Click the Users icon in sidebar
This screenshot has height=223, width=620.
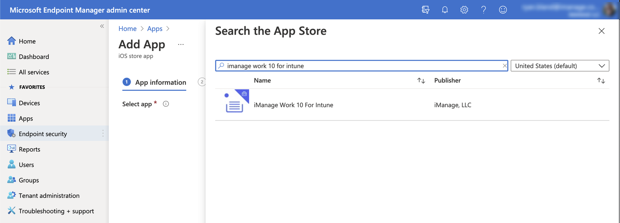tap(12, 165)
